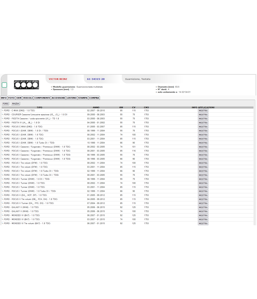Click magnifier for GALAXY II (WA6) 74 kW
Screen dimensions: 257x299
click(x=3, y=211)
